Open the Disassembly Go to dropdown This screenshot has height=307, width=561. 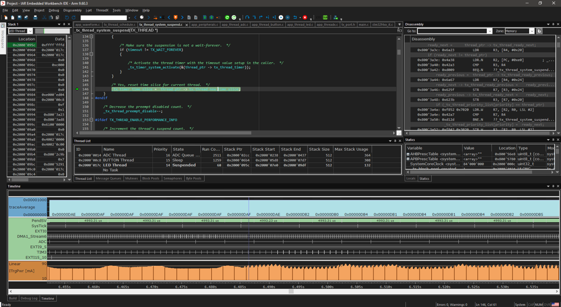tap(490, 31)
